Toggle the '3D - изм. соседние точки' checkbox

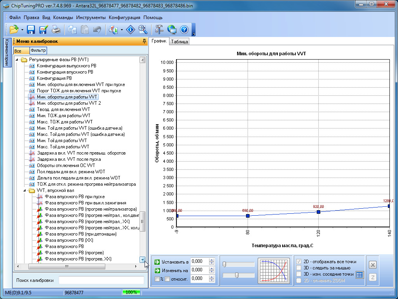(x=298, y=274)
